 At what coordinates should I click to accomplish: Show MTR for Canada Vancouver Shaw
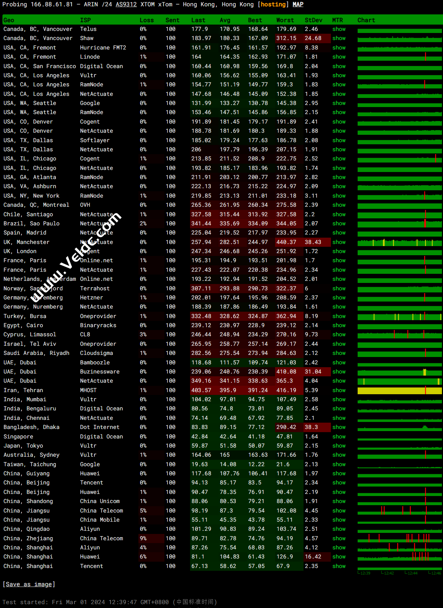coord(339,38)
